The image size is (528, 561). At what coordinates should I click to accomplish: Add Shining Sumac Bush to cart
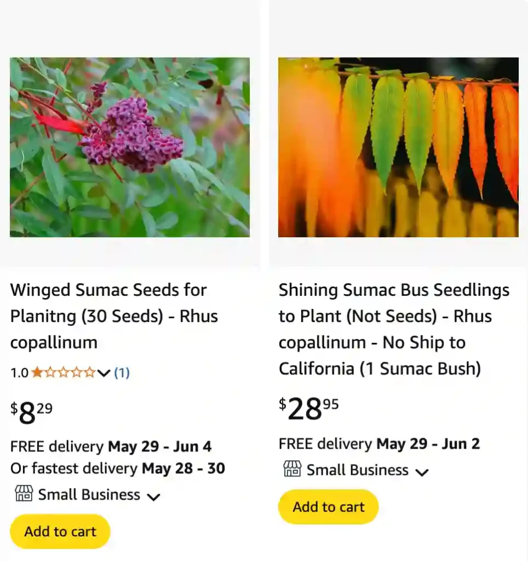(328, 507)
